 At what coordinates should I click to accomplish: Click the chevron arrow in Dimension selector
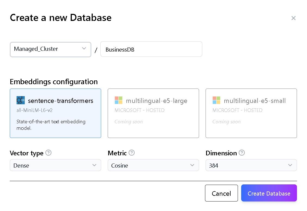[x=290, y=165]
